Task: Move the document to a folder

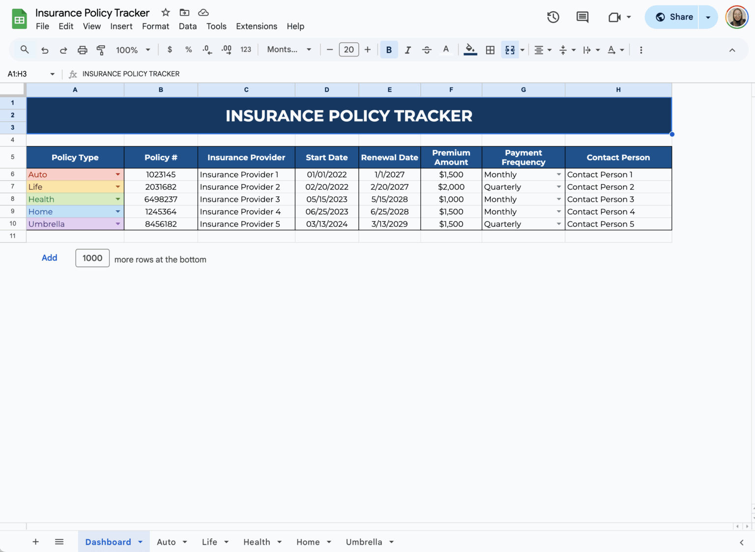Action: 184,12
